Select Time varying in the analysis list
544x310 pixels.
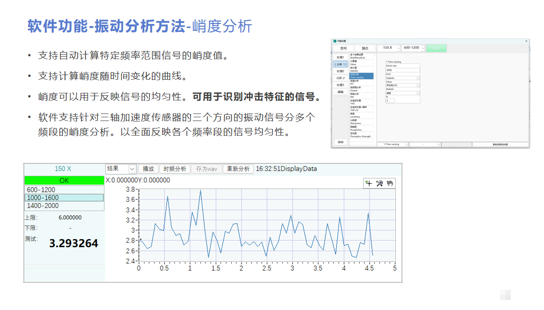pyautogui.click(x=361, y=77)
